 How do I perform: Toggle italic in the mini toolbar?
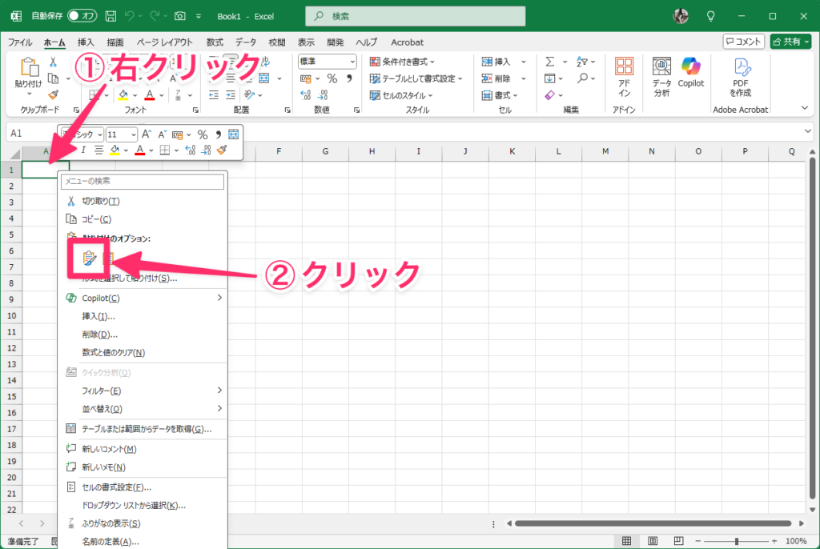(x=83, y=150)
